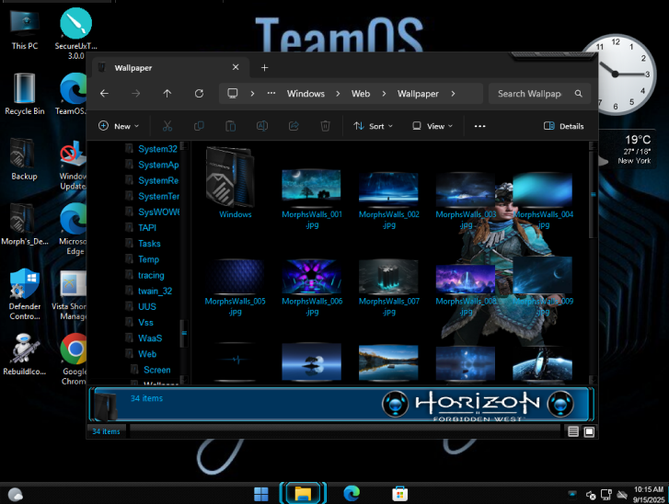Select System32 in the folder tree
Image resolution: width=669 pixels, height=504 pixels.
tap(157, 149)
